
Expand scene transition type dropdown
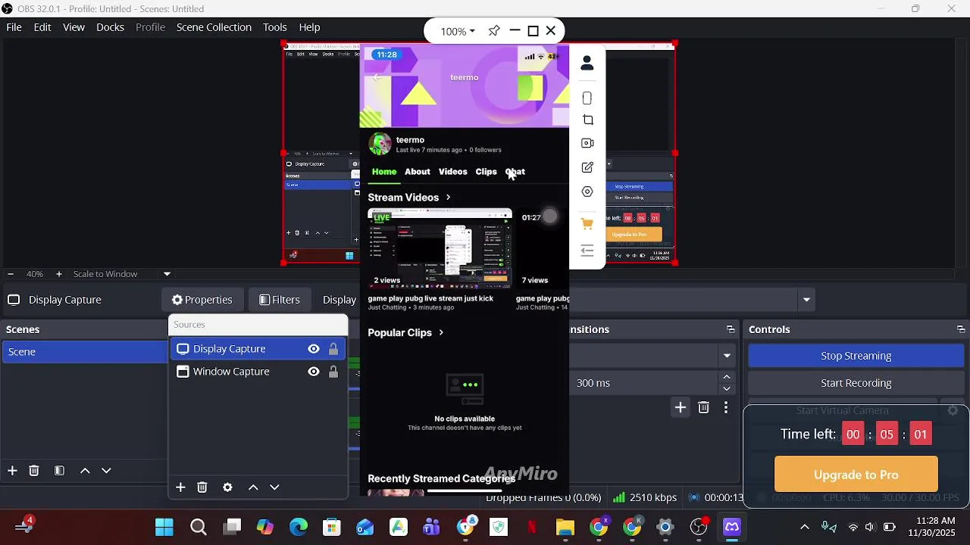click(x=727, y=355)
